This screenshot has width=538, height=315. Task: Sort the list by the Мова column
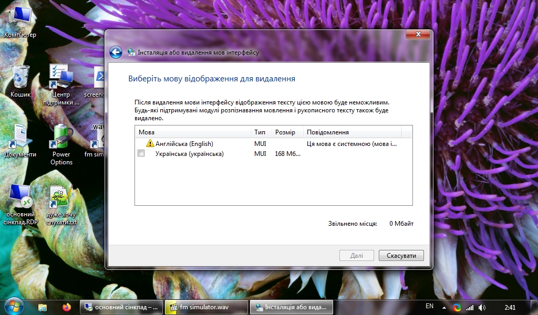(x=192, y=132)
